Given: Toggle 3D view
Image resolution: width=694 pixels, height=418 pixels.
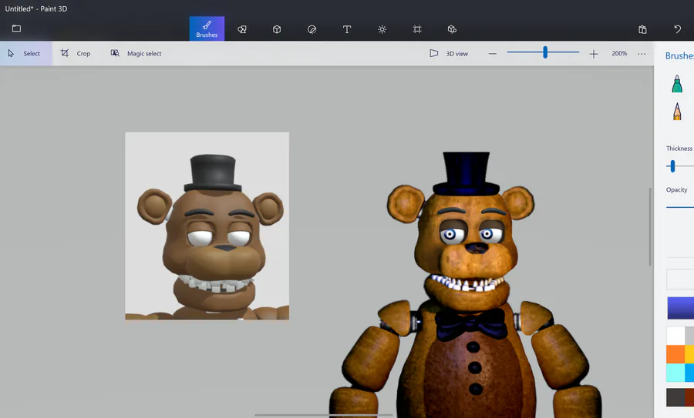Looking at the screenshot, I should 449,53.
